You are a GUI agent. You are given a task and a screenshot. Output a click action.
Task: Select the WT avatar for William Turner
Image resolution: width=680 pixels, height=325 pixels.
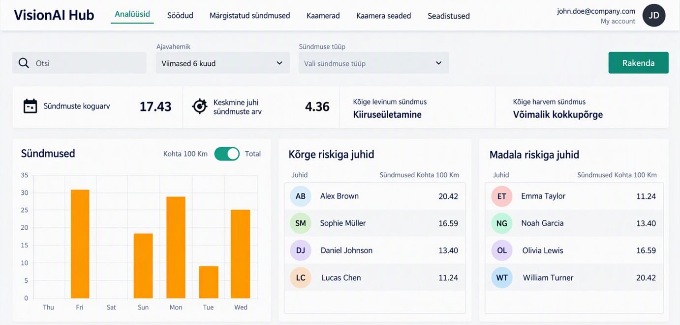[502, 278]
